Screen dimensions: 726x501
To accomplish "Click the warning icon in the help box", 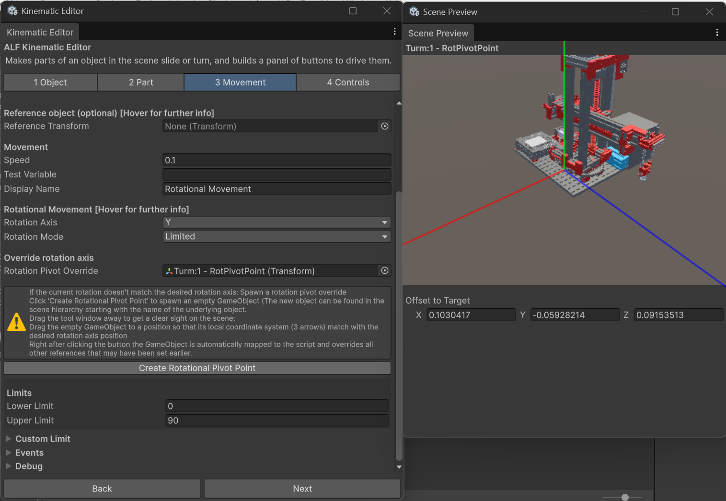I will pos(17,322).
